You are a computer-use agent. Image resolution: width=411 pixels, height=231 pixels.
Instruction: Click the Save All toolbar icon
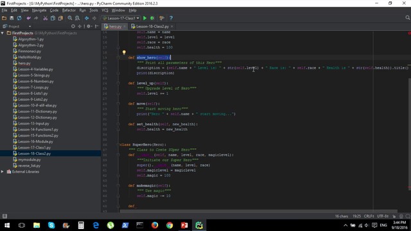[x=12, y=18]
